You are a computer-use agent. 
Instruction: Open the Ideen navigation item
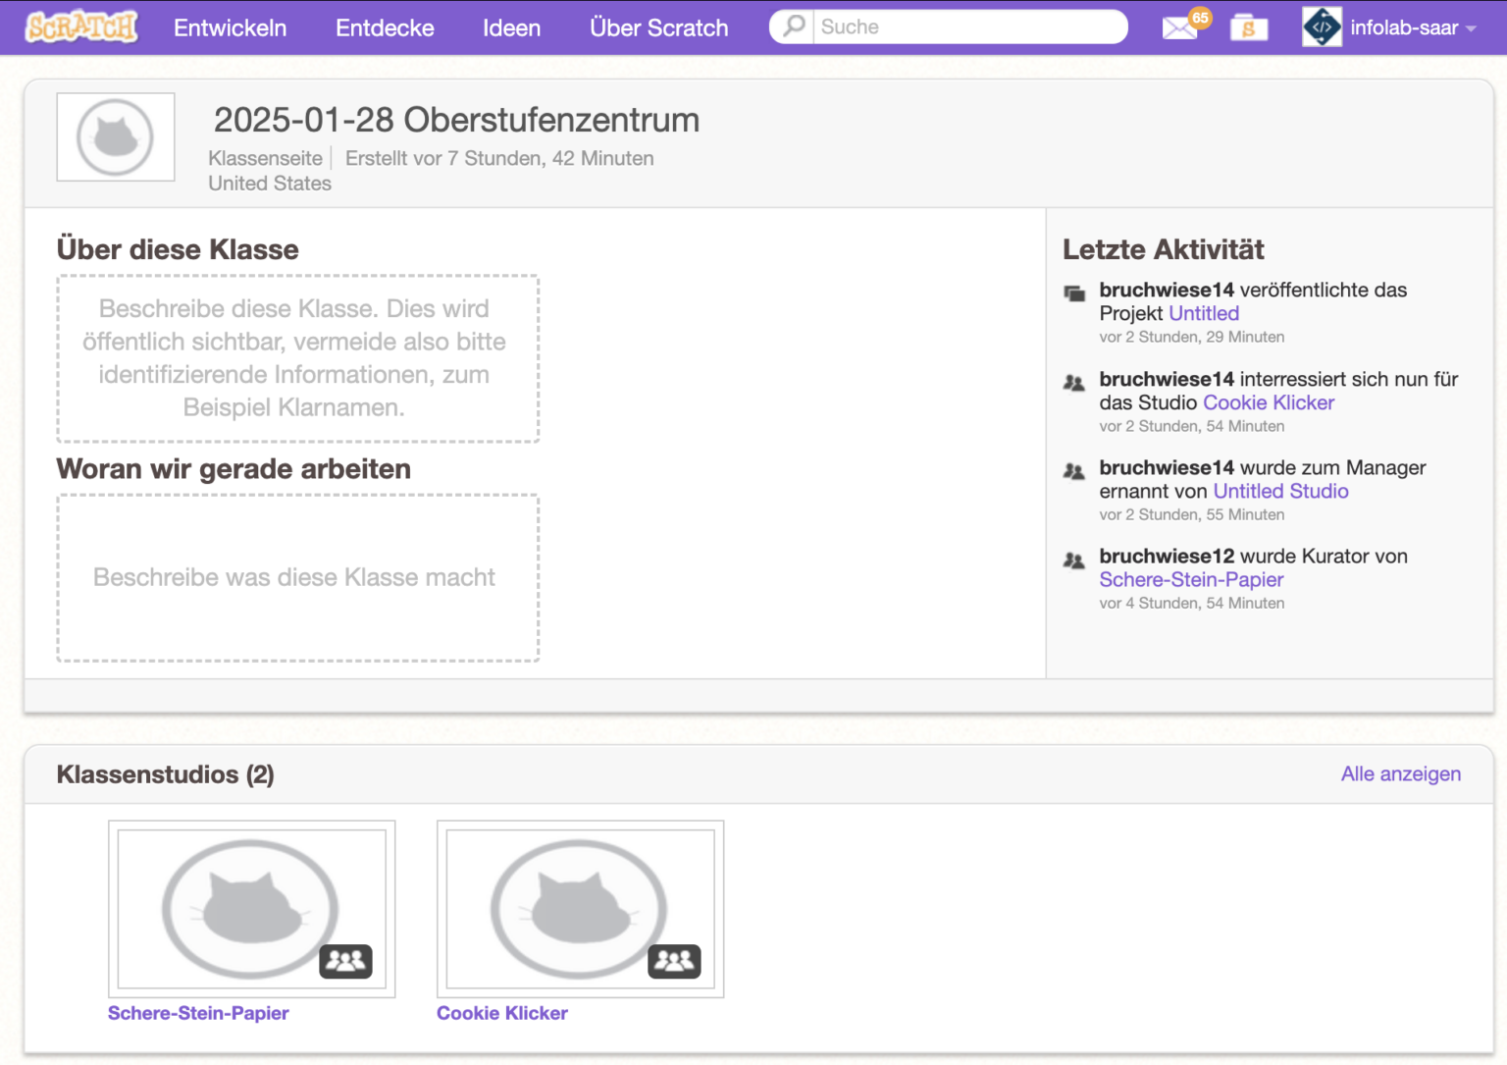511,27
